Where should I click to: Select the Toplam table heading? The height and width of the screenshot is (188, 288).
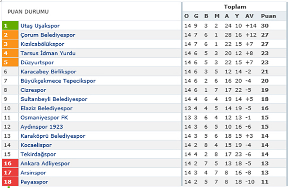pos(235,7)
